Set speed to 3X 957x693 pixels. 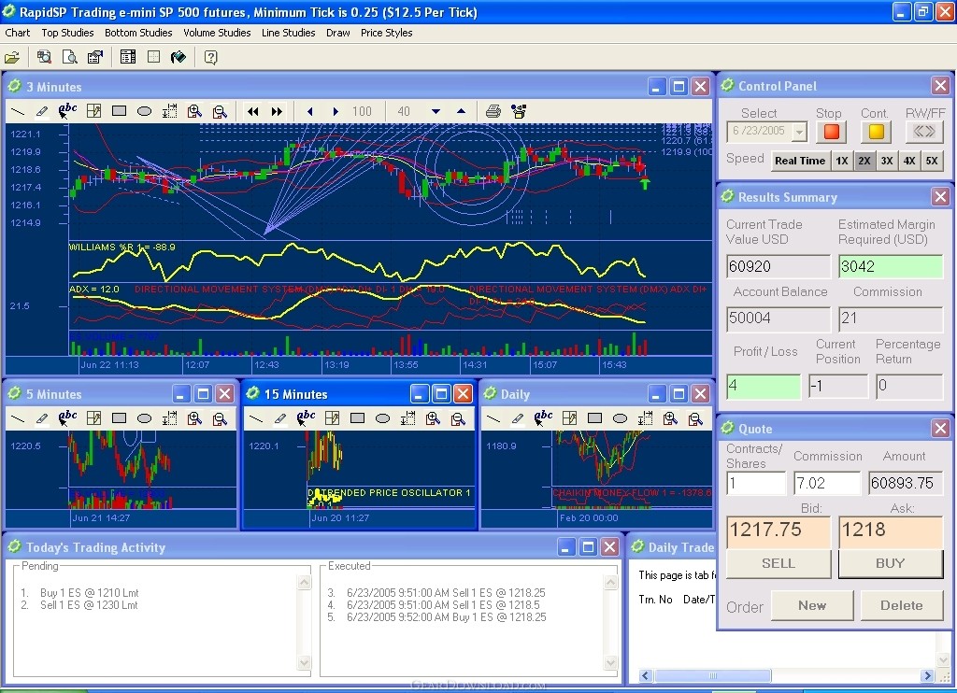[x=887, y=161]
